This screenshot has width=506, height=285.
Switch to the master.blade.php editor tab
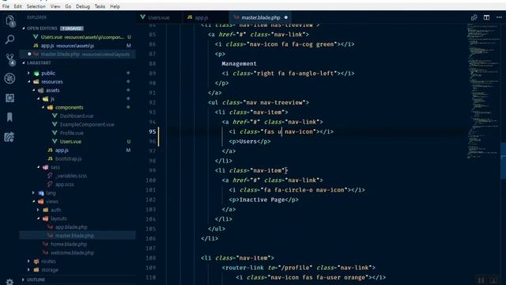coord(260,17)
